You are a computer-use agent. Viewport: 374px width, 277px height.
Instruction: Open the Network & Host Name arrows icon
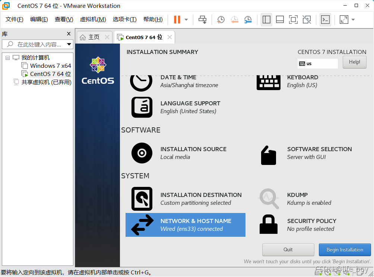coord(142,225)
